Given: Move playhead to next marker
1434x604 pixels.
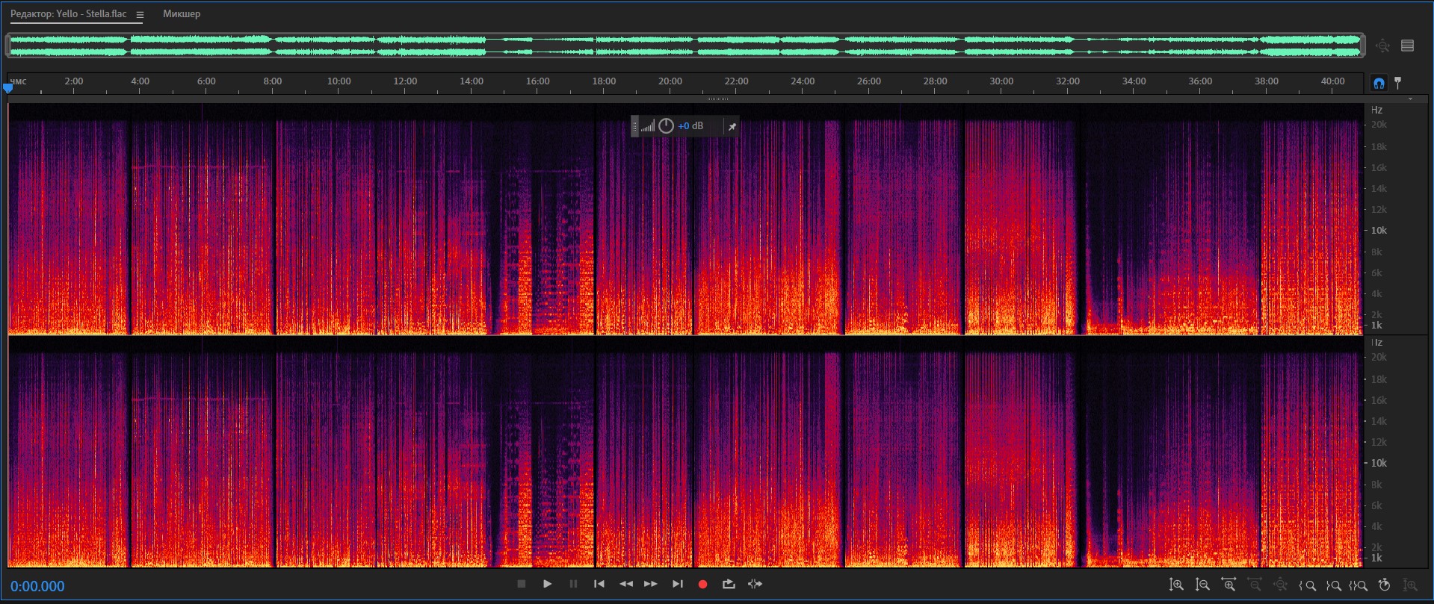Looking at the screenshot, I should pos(677,584).
